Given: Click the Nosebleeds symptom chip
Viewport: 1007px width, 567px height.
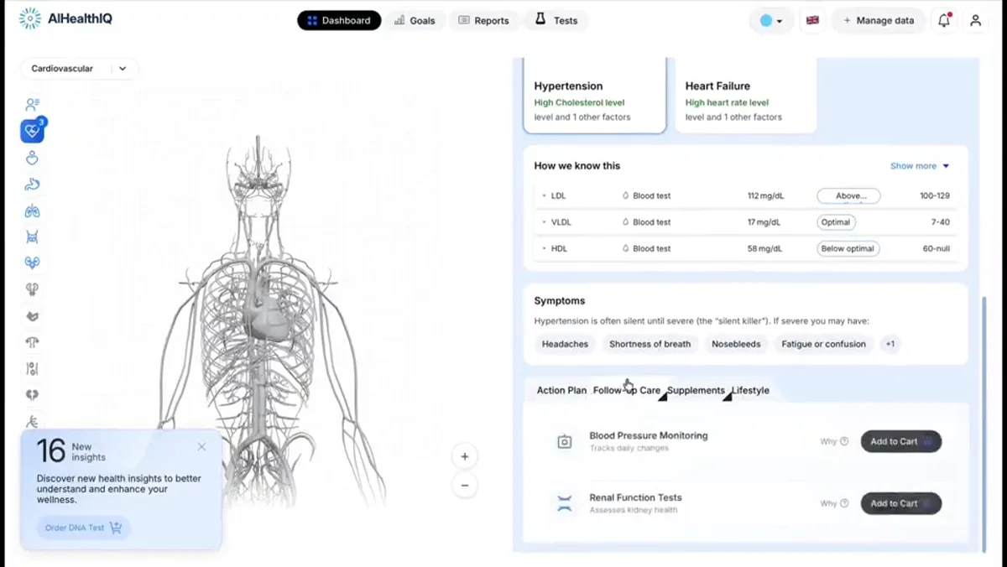Looking at the screenshot, I should (736, 344).
